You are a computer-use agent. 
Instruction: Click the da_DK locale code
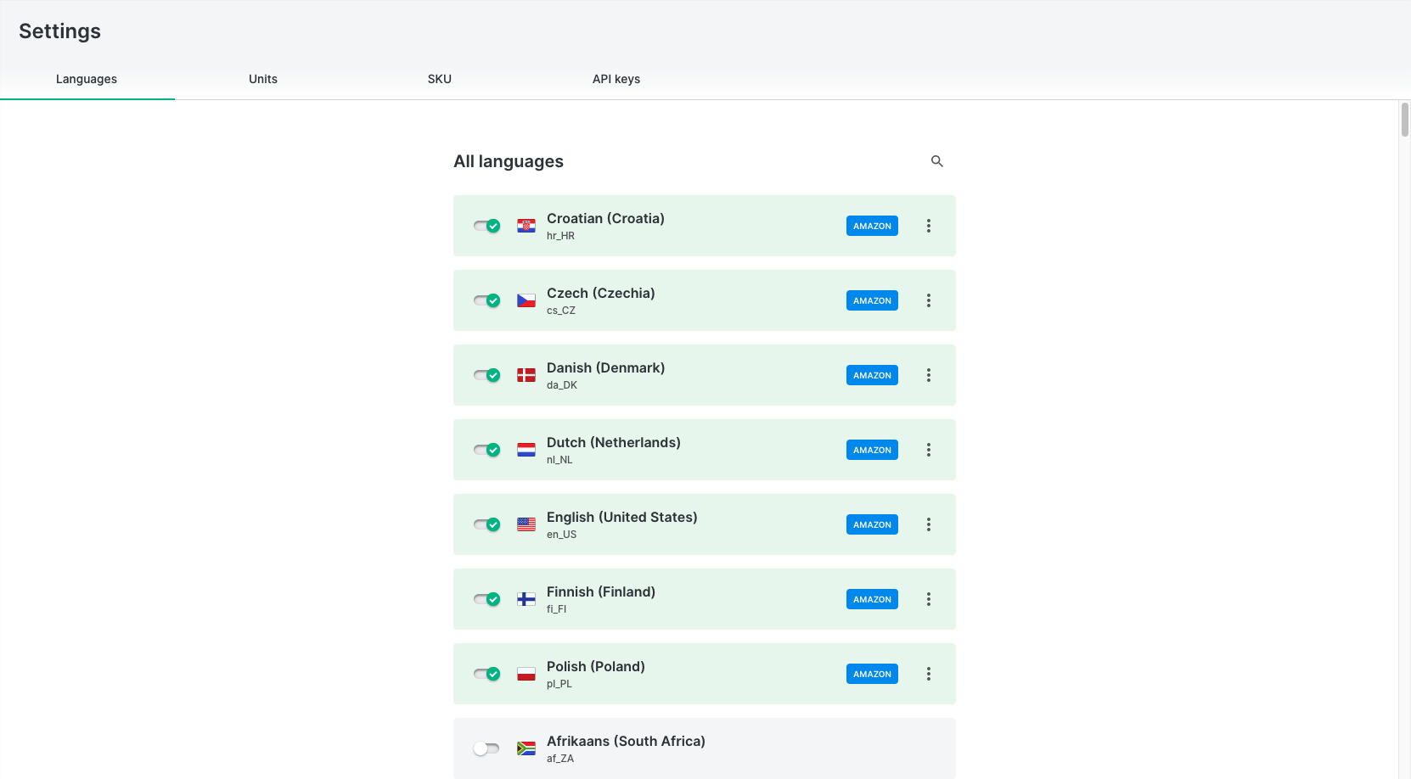(x=562, y=385)
